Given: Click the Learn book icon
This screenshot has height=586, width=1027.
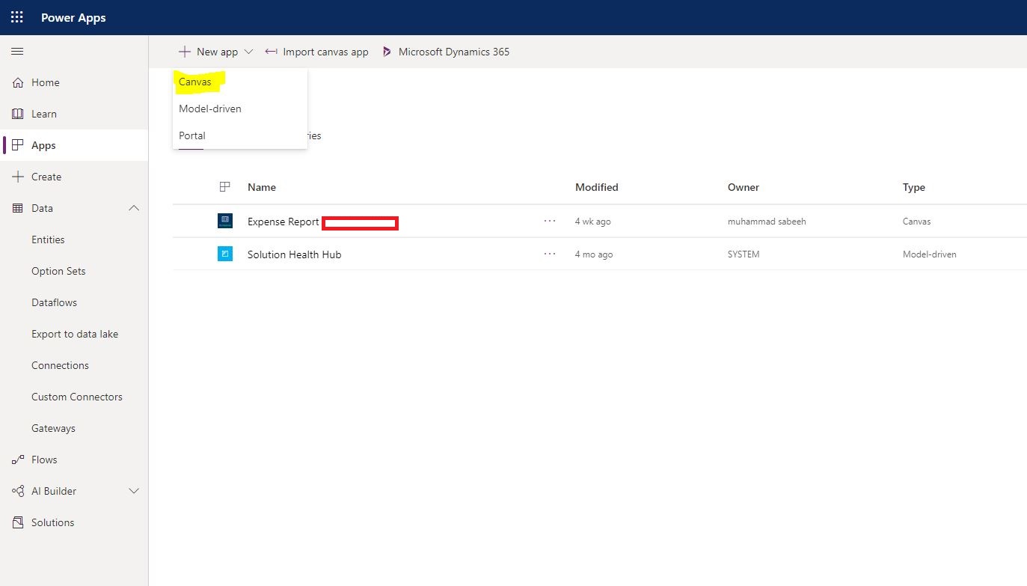Looking at the screenshot, I should (16, 114).
